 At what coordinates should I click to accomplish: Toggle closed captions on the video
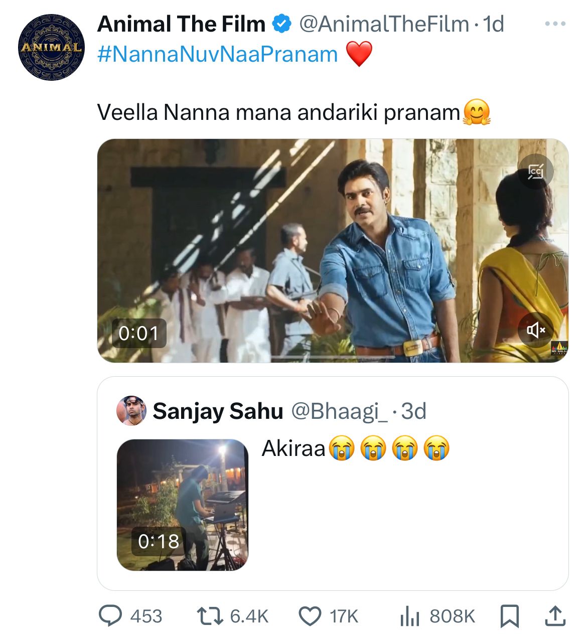pyautogui.click(x=535, y=172)
